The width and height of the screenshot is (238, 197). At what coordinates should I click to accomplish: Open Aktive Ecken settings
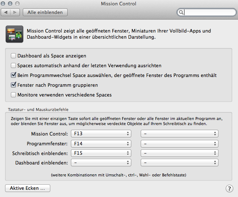click(27, 188)
